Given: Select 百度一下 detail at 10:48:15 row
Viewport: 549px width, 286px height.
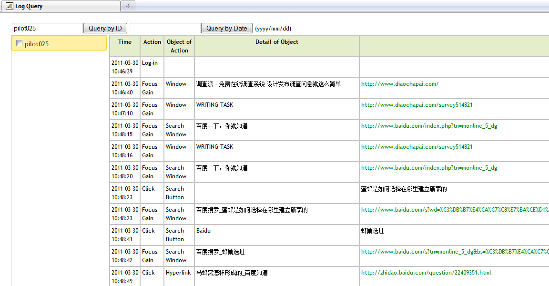Looking at the screenshot, I should coord(276,130).
